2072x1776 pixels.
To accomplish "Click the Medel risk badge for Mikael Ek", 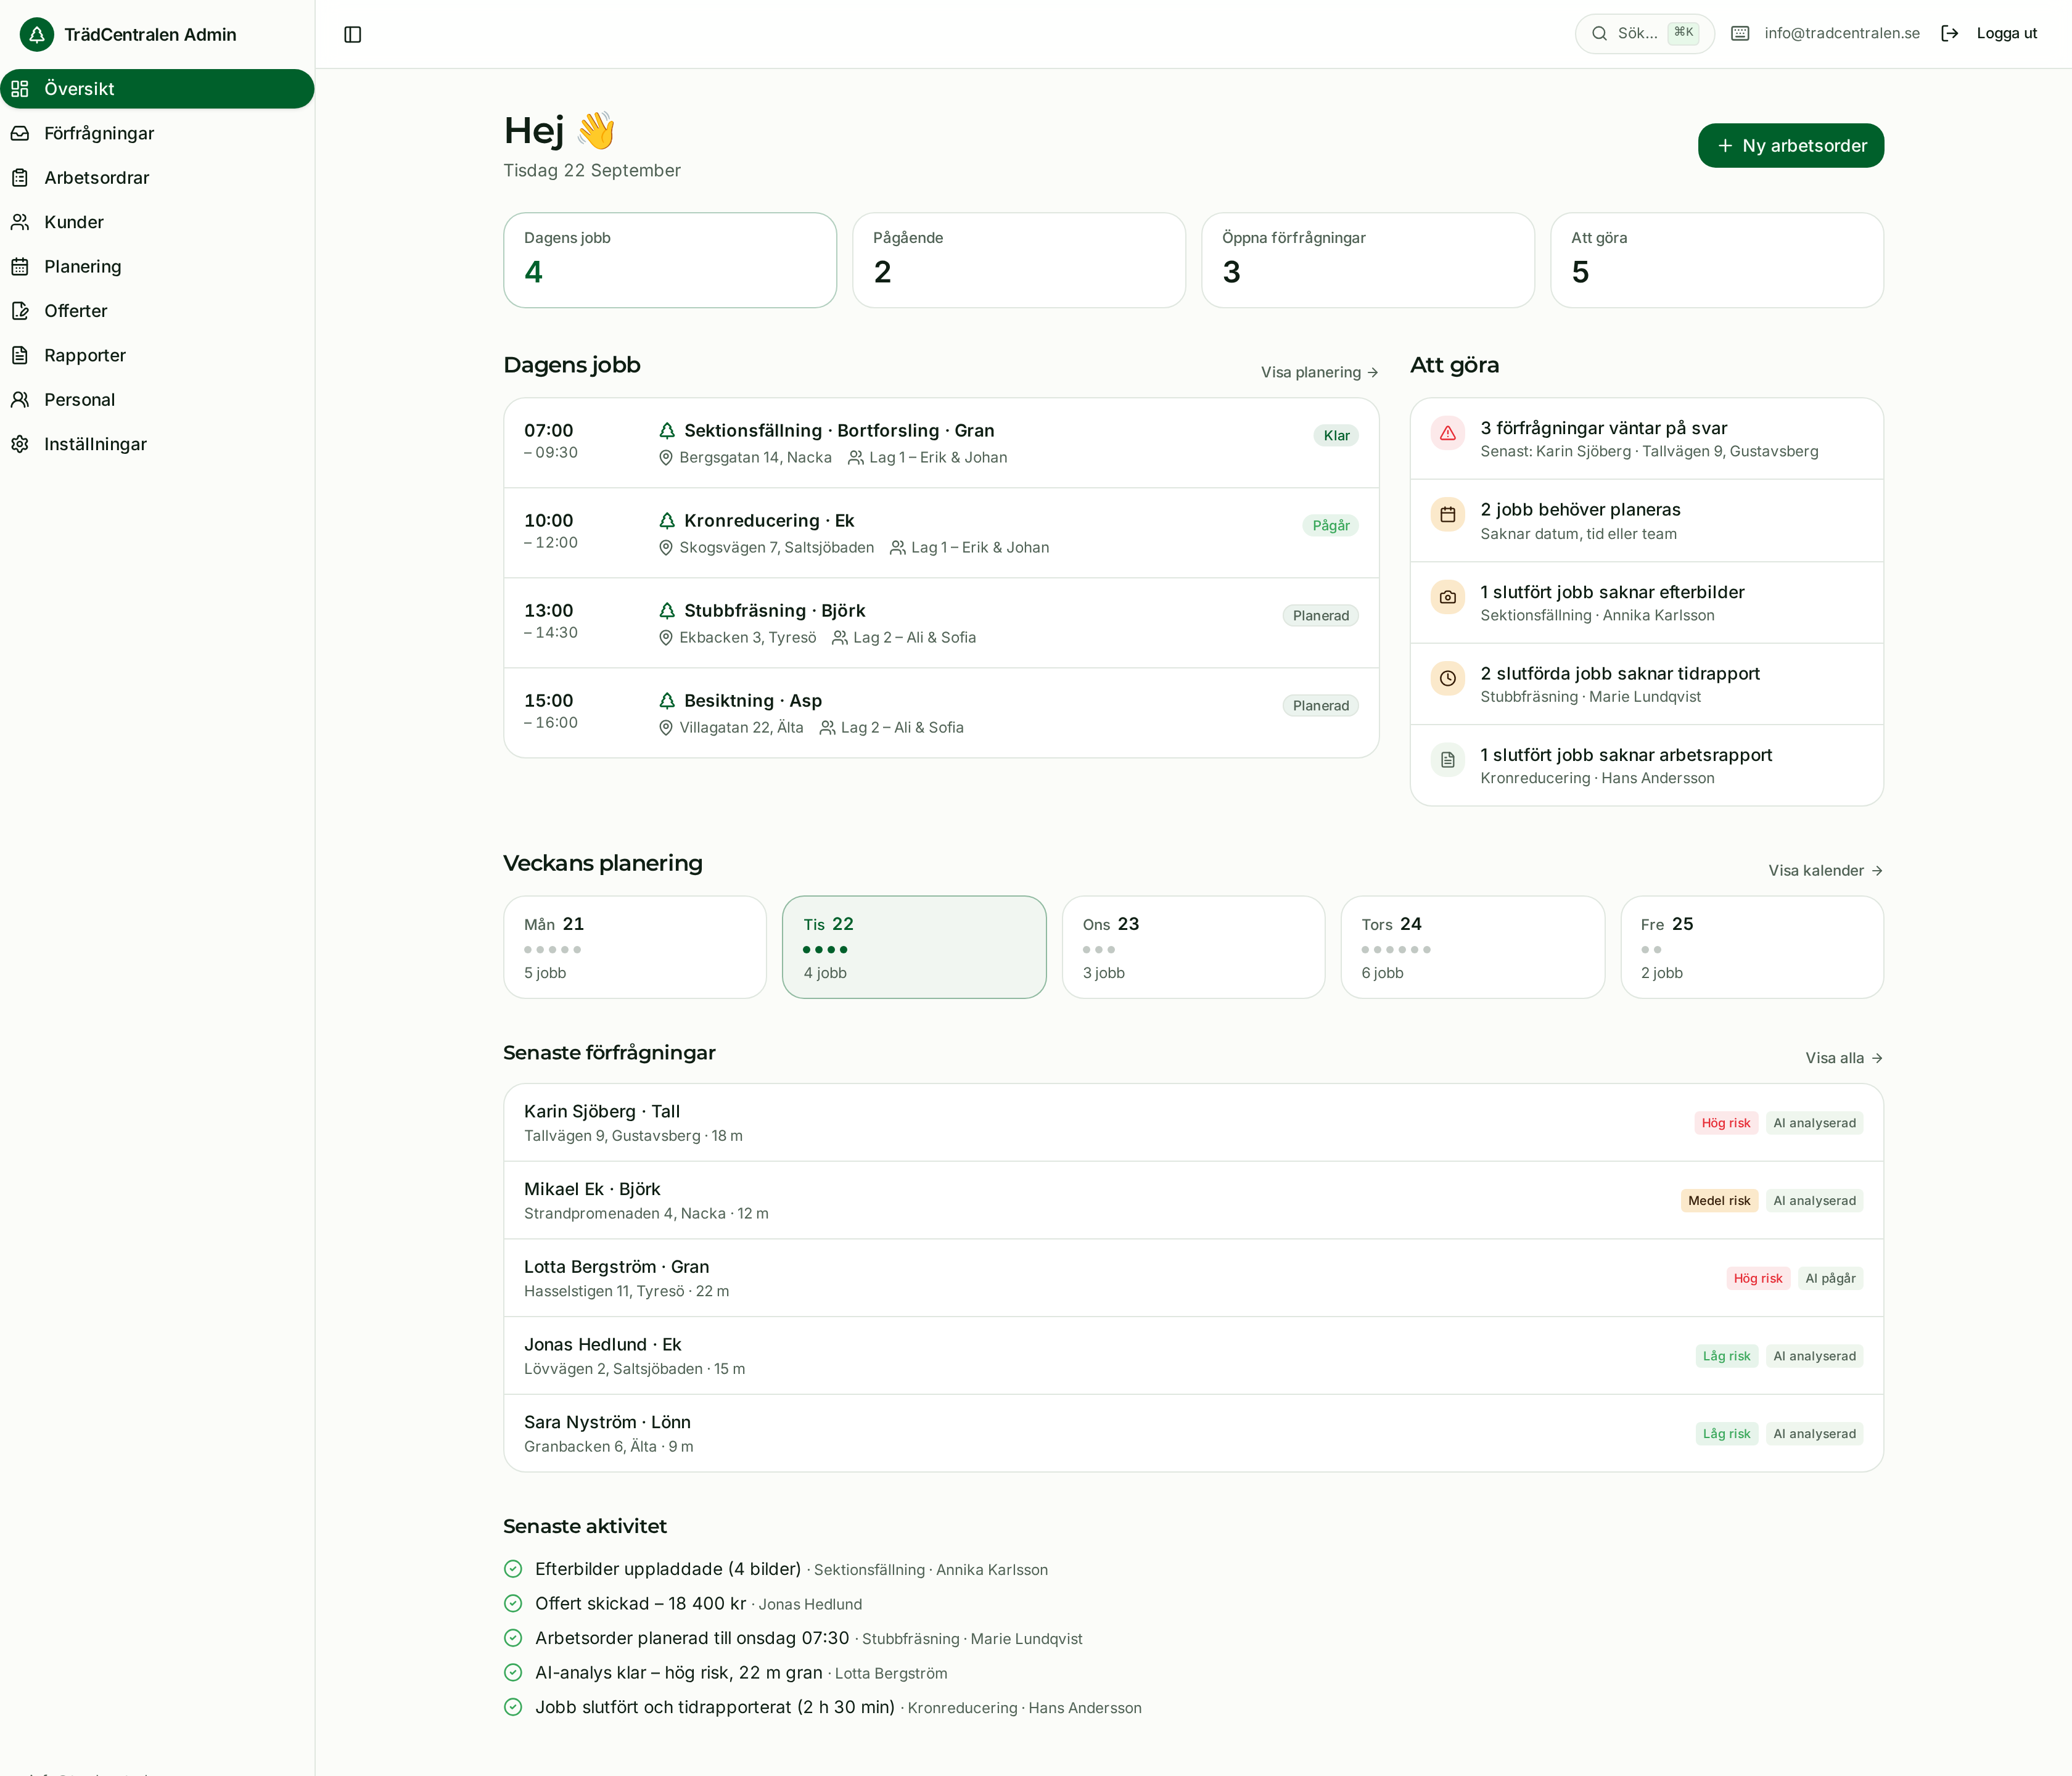I will (x=1718, y=1201).
